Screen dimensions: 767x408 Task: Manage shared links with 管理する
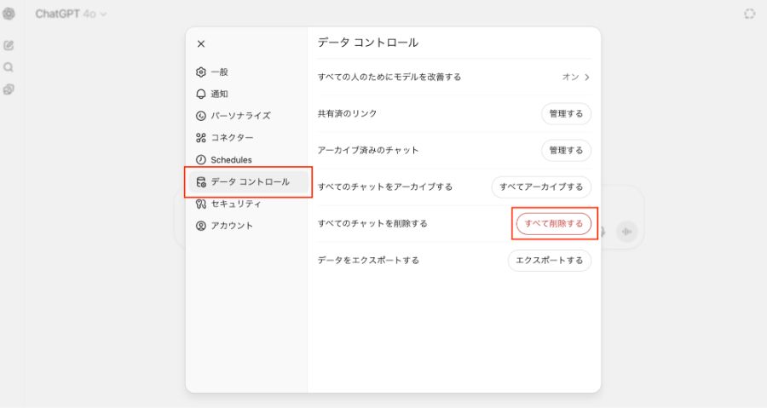pyautogui.click(x=566, y=114)
